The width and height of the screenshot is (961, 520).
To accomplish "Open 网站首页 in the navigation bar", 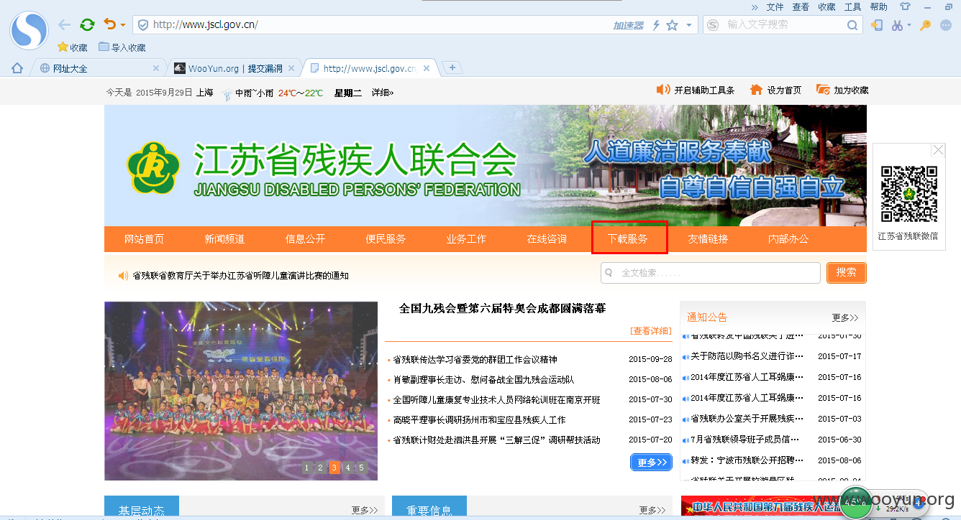I will [x=144, y=239].
